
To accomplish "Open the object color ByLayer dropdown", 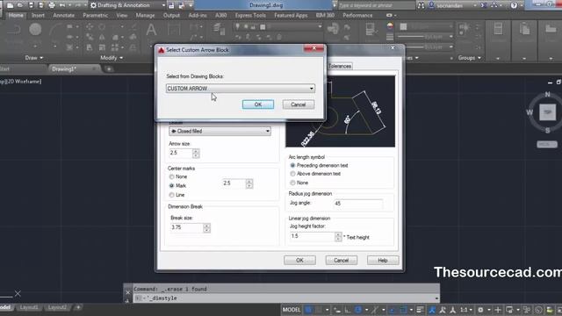I will click(425, 26).
